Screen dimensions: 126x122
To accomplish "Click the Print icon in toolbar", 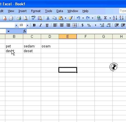I will (x=19, y=18).
